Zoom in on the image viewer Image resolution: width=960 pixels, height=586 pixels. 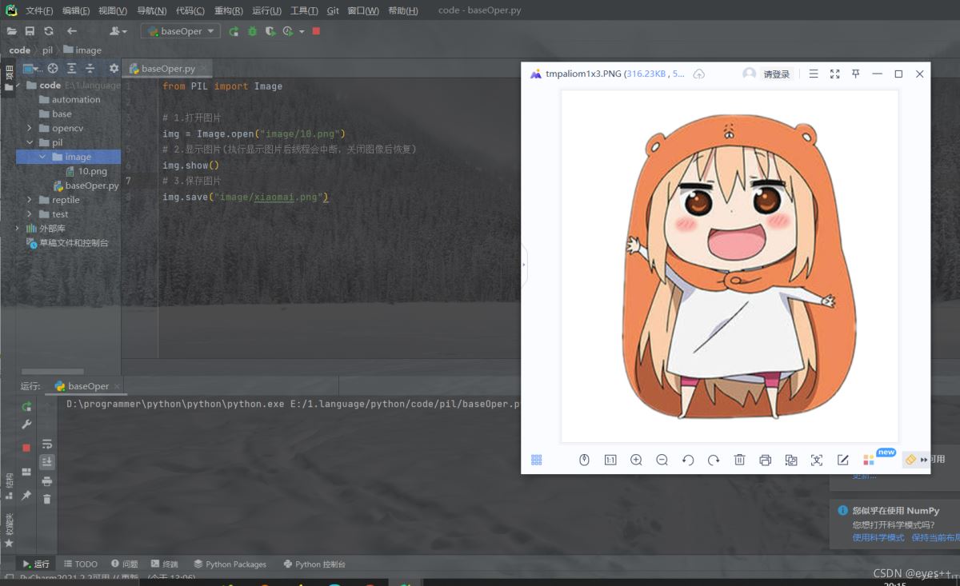point(636,460)
